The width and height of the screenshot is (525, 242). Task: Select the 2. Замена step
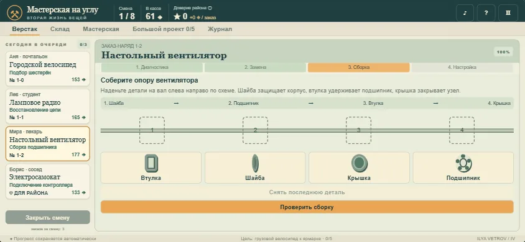click(x=255, y=68)
